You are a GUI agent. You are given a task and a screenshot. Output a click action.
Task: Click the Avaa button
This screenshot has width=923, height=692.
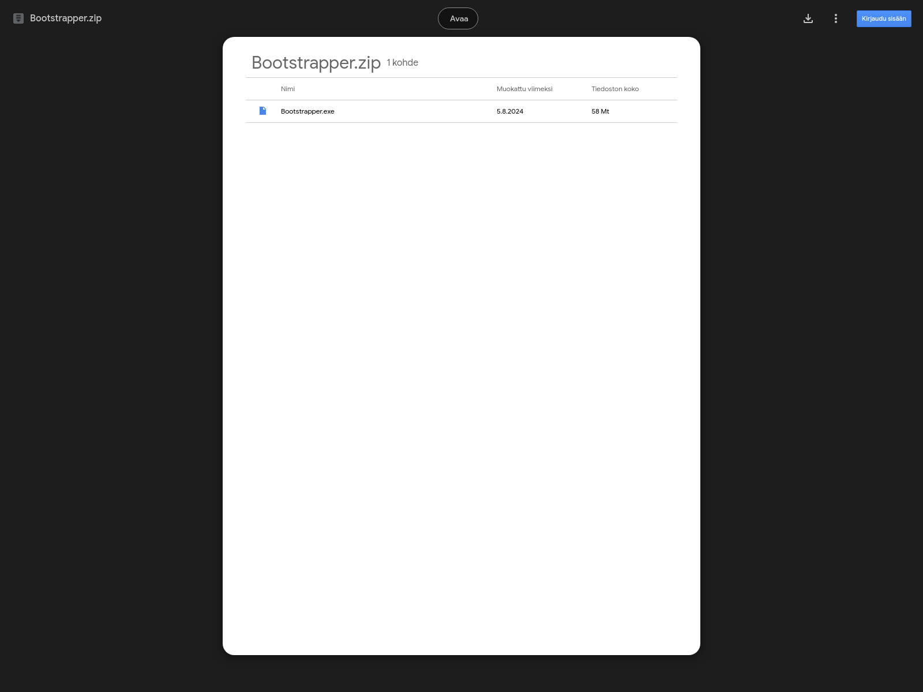coord(458,18)
